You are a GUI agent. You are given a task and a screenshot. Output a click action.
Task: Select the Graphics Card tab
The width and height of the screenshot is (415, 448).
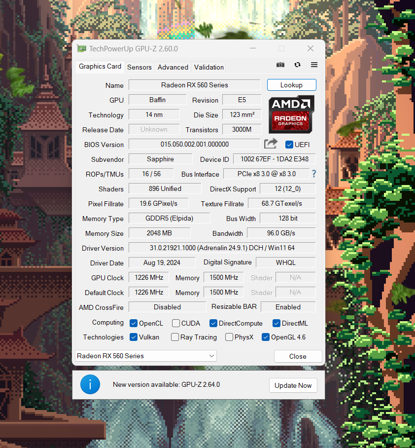tap(100, 66)
